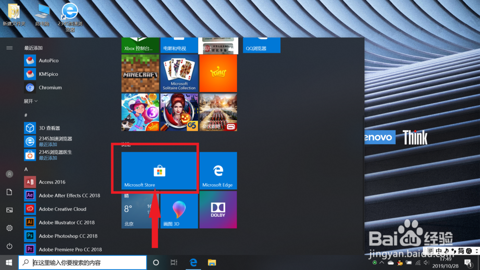Select the 2345加速浏览器 desktop shortcut
Image resolution: width=480 pixels, height=270 pixels.
(70, 17)
